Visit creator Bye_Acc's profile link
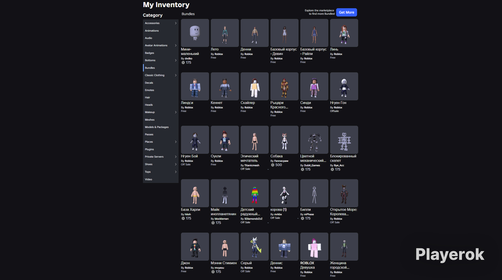This screenshot has height=280, width=502. pos(339,165)
